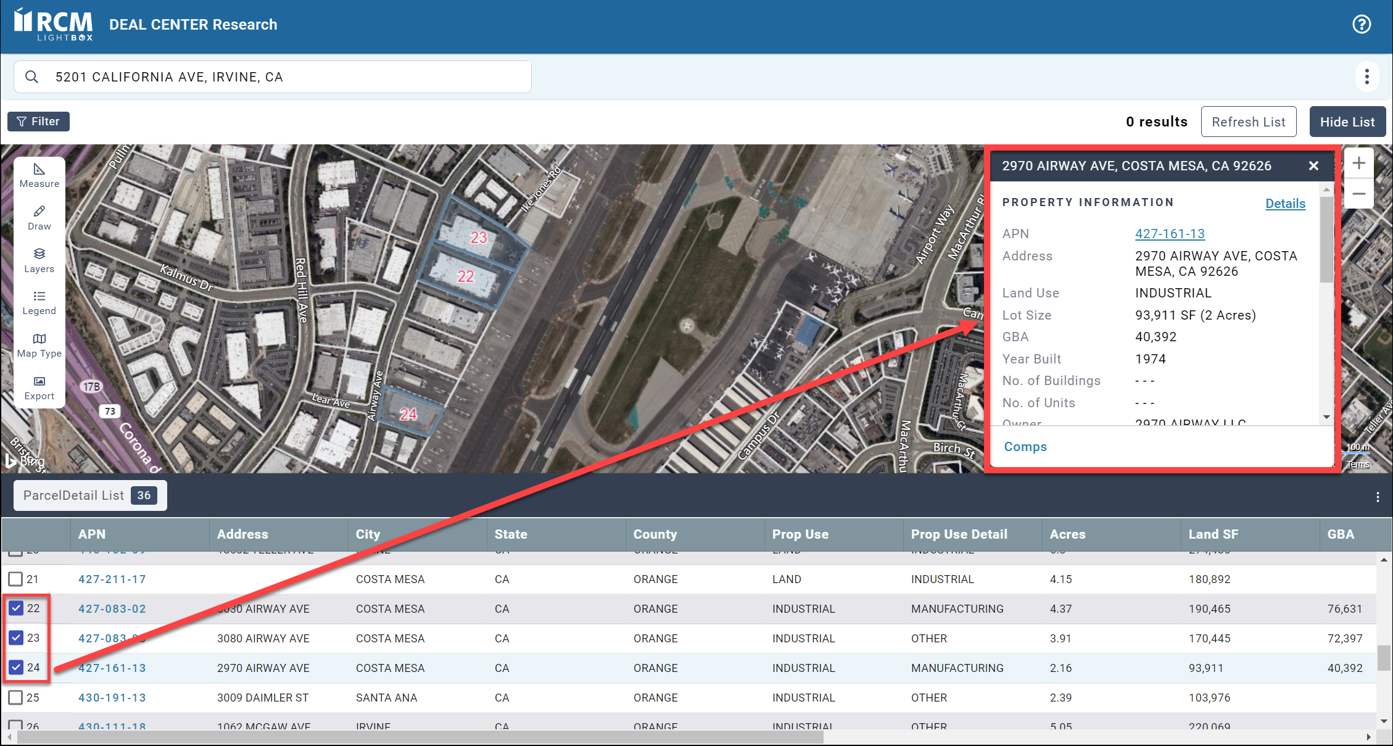The width and height of the screenshot is (1393, 746).
Task: Open the Filter options
Action: (38, 122)
